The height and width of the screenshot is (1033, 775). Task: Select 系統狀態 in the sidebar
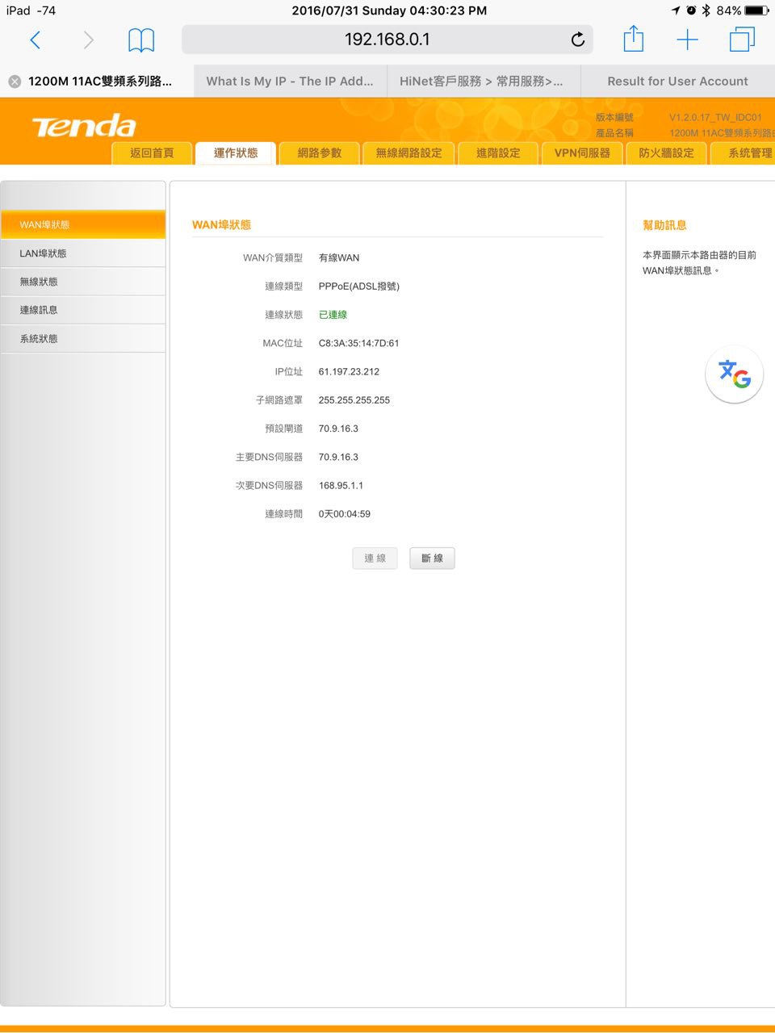(83, 339)
